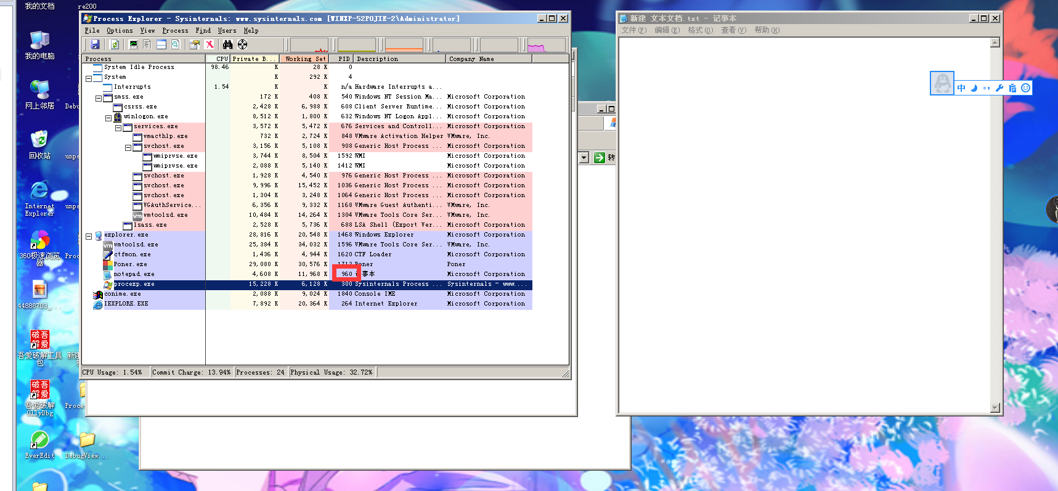Open the File menu in Process Explorer
Screen dimensions: 1058x491
point(92,30)
